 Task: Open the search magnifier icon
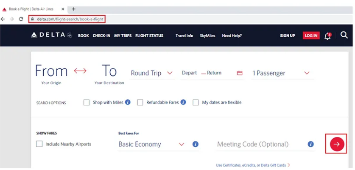click(344, 35)
